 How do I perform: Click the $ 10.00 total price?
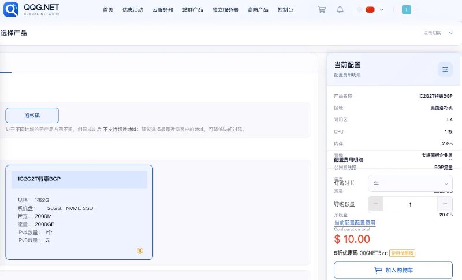[x=352, y=239]
